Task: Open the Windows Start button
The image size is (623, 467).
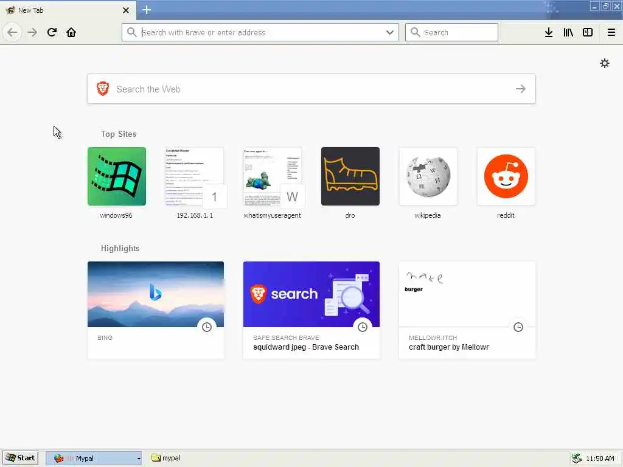Action: pos(20,458)
